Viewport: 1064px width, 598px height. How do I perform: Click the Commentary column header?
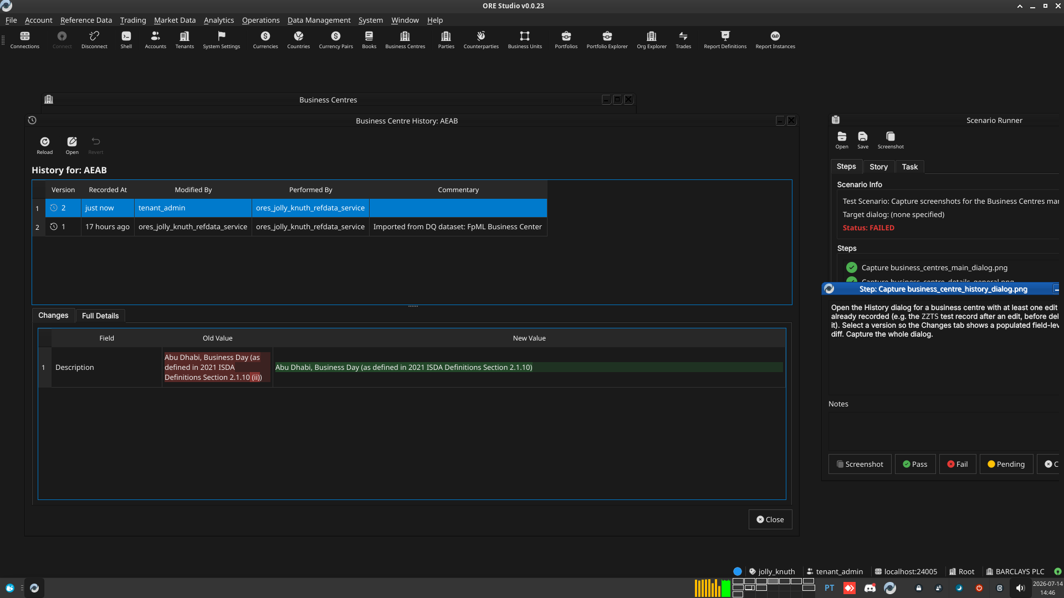coord(458,189)
